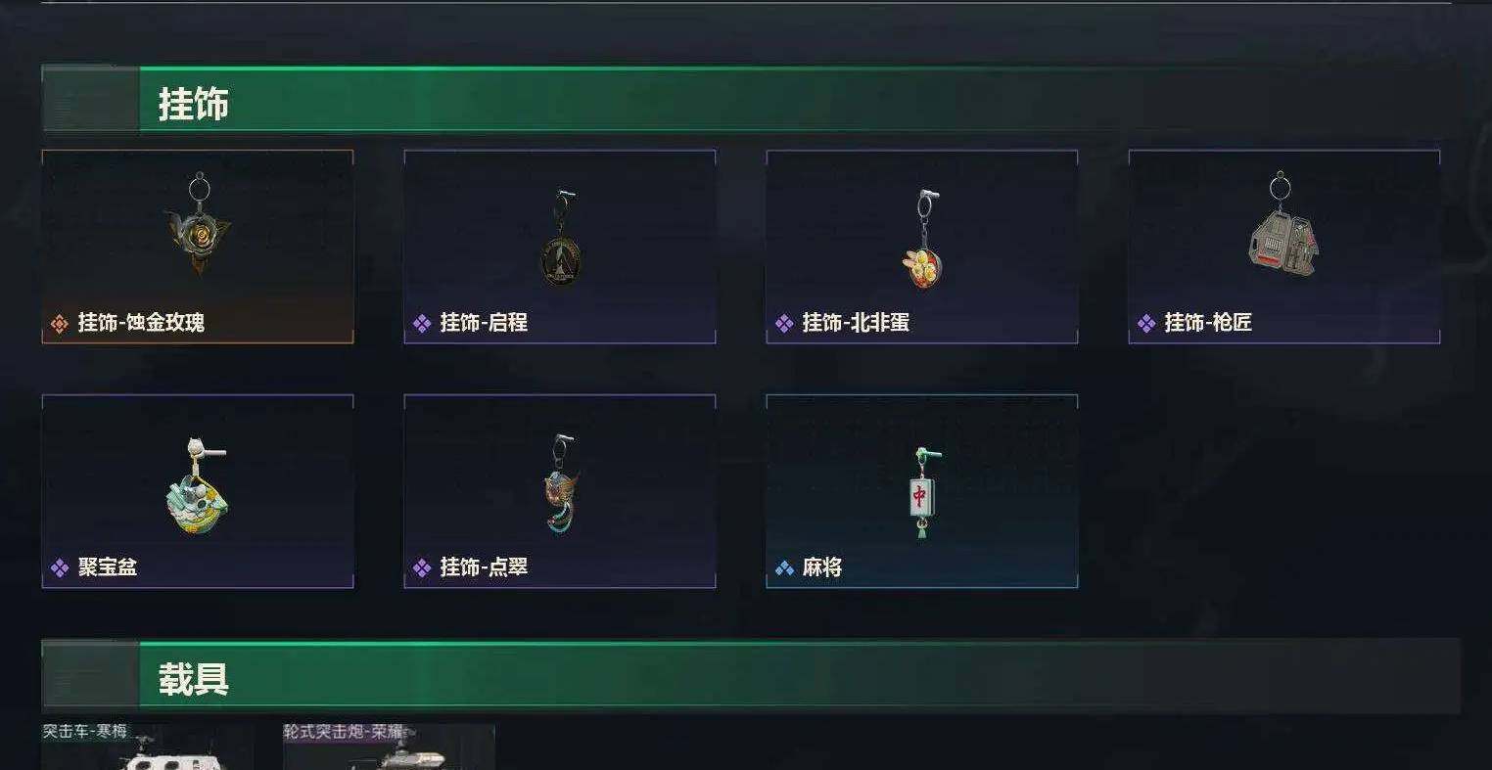Click purple rarity icon beside 挂饰-枪匠
Image resolution: width=1492 pixels, height=770 pixels.
1146,323
